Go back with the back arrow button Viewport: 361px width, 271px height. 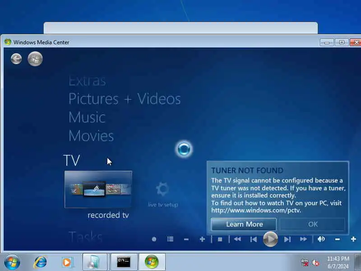point(16,59)
